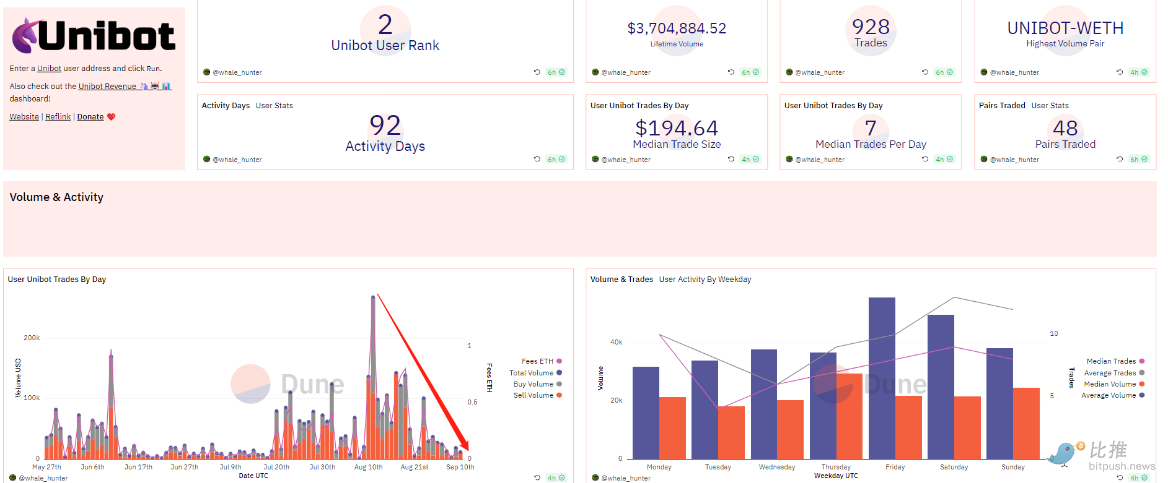Refresh the Activity Days card
Screen dimensions: 1168x483
537,160
